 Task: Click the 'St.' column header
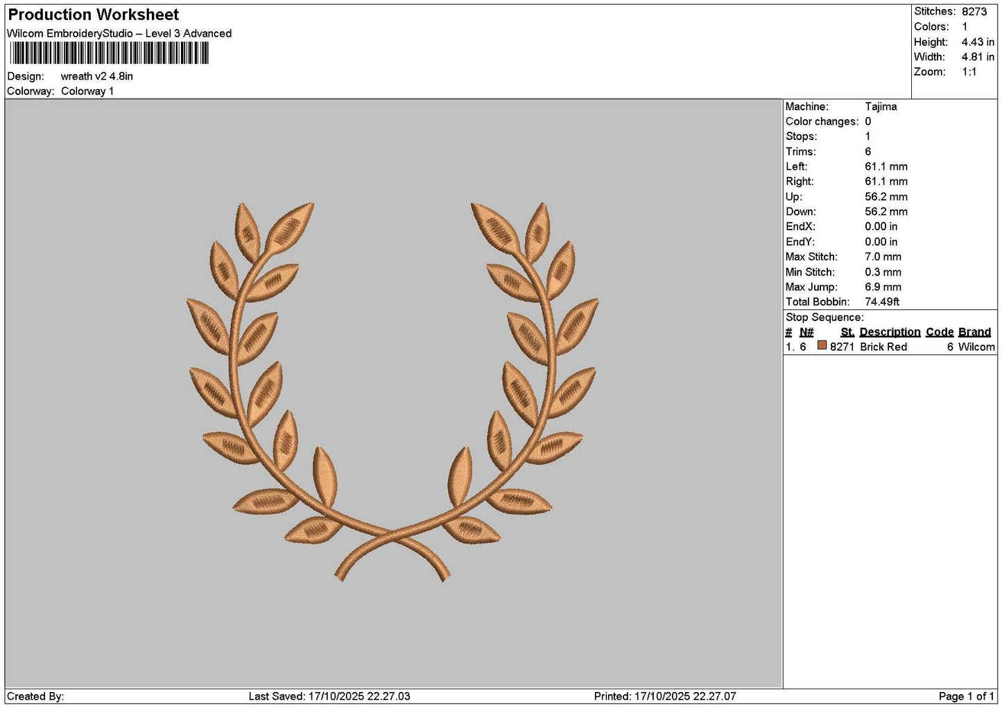point(847,332)
